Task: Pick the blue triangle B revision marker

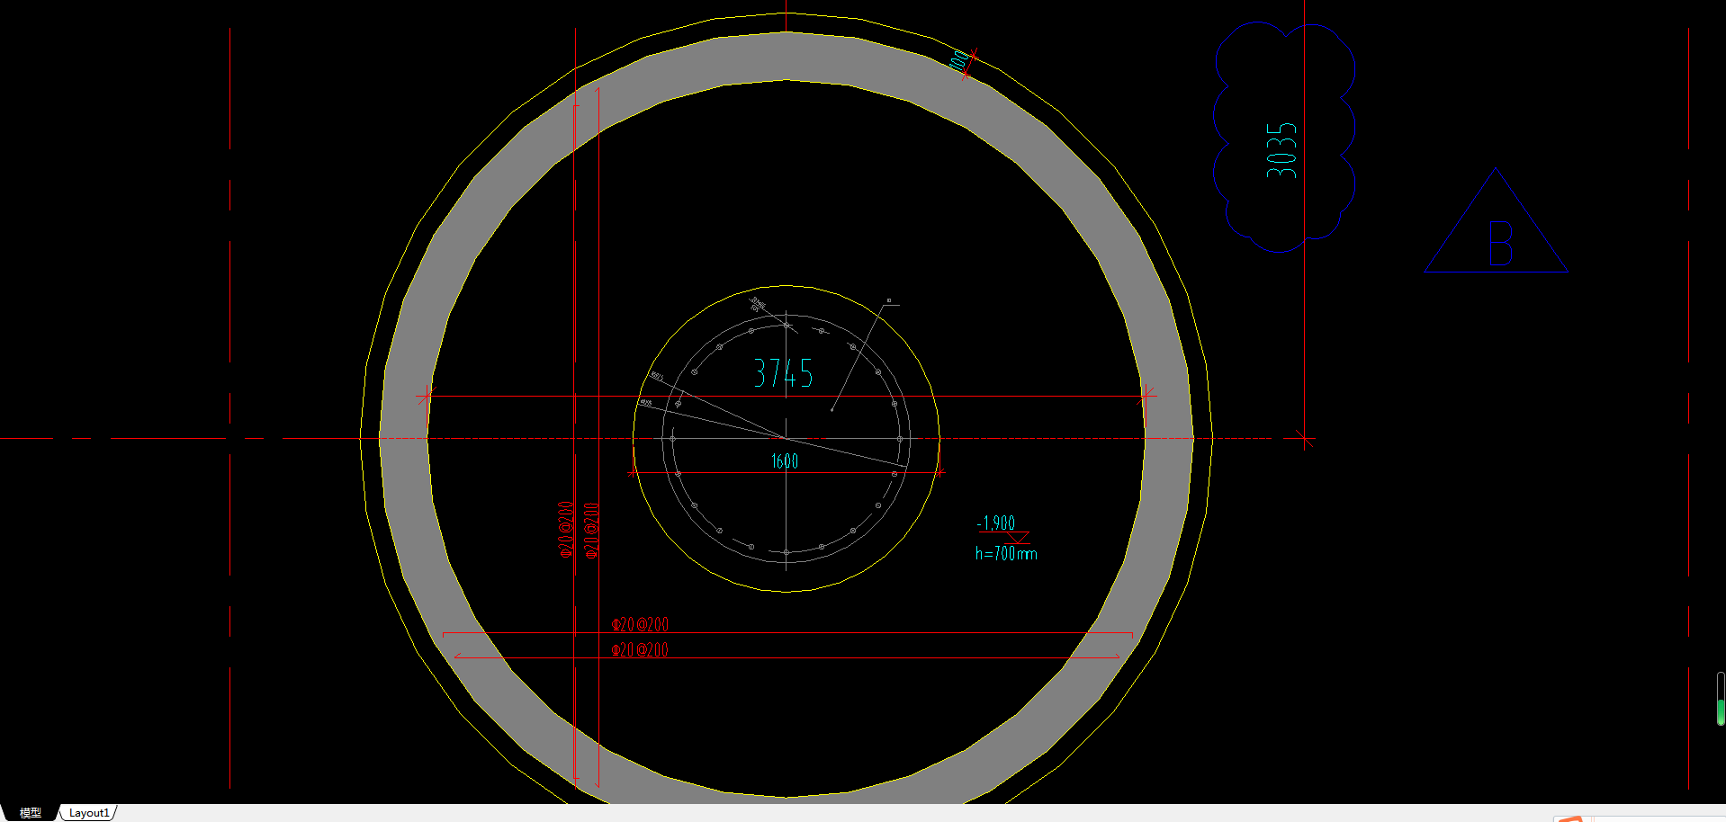Action: pyautogui.click(x=1496, y=221)
